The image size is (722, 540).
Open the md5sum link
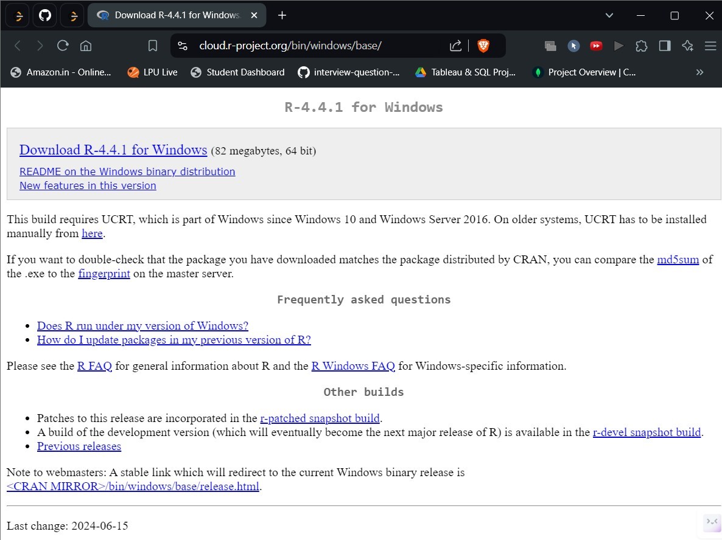678,260
